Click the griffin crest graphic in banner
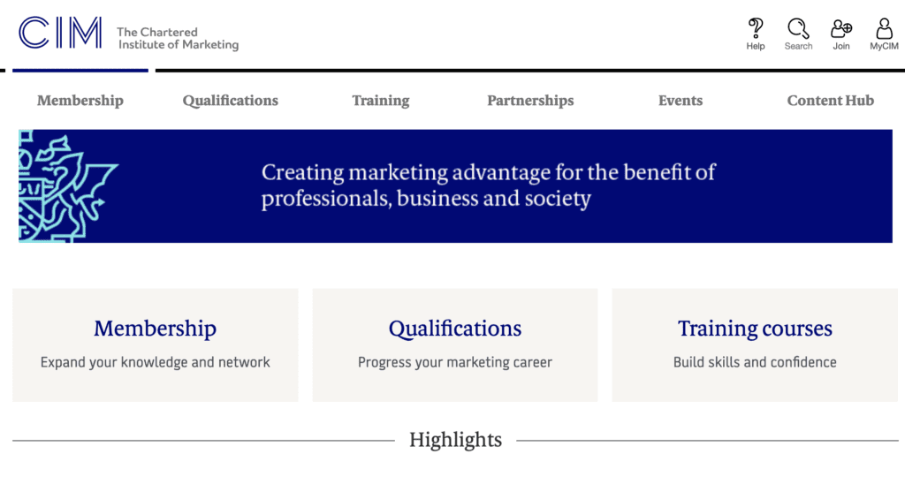This screenshot has height=484, width=905. click(67, 186)
